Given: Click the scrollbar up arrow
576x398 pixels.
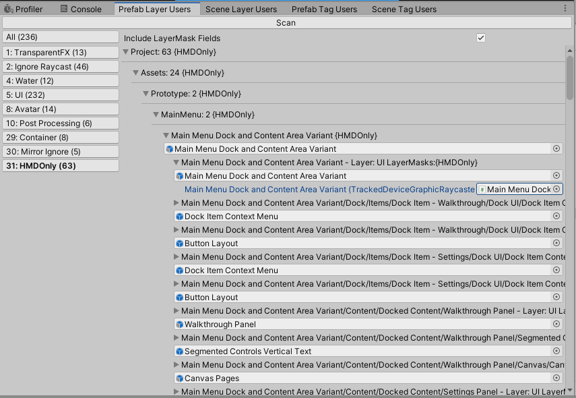Looking at the screenshot, I should [570, 51].
